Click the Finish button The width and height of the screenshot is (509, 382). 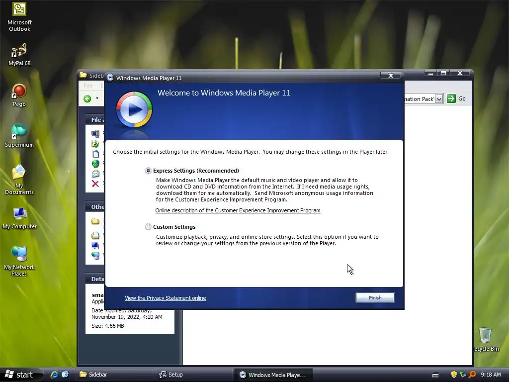(375, 297)
